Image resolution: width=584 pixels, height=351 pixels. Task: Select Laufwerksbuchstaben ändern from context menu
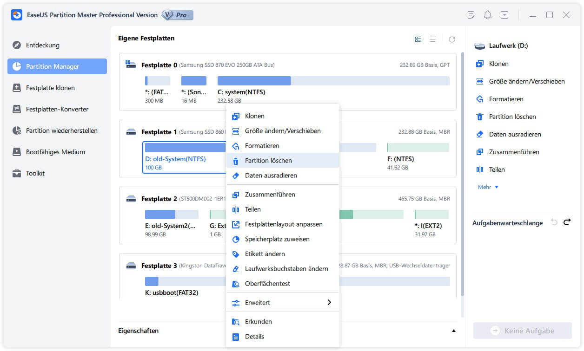pyautogui.click(x=283, y=269)
